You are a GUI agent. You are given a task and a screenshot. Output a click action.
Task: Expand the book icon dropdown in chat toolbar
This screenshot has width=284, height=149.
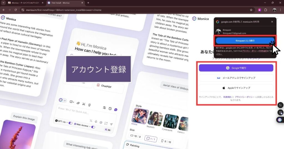point(72,102)
